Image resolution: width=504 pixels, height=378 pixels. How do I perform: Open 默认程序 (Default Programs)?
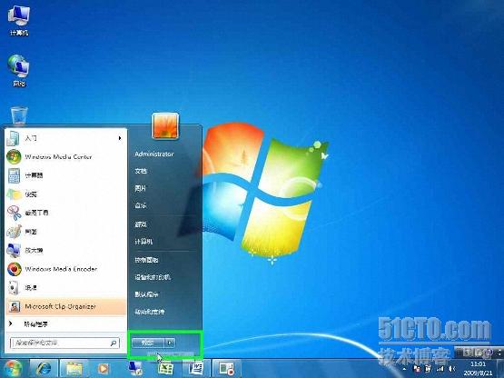tap(146, 294)
